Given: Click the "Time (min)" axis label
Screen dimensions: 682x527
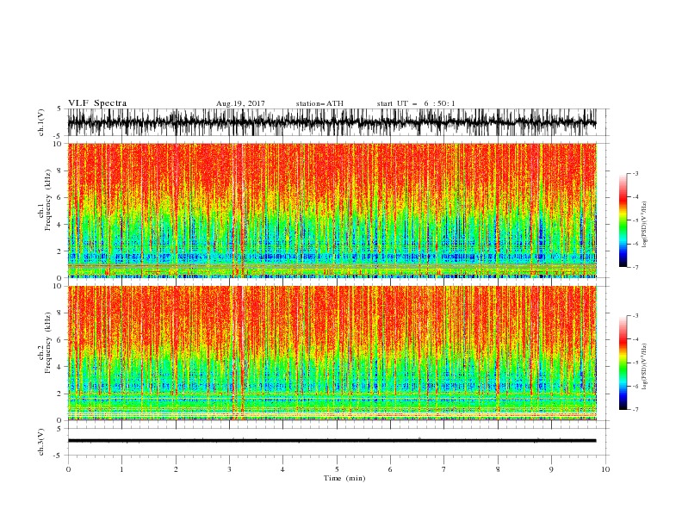Looking at the screenshot, I should [x=344, y=478].
